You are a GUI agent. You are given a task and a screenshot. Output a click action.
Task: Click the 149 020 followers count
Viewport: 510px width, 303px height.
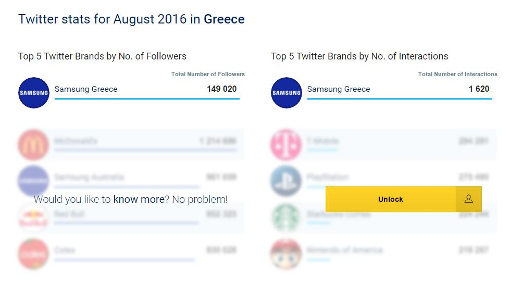pos(222,89)
